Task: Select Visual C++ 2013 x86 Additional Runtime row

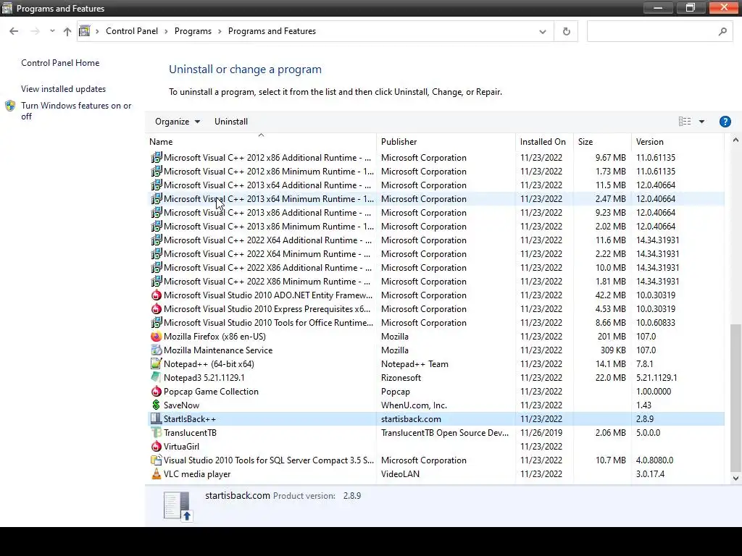Action: [x=435, y=213]
